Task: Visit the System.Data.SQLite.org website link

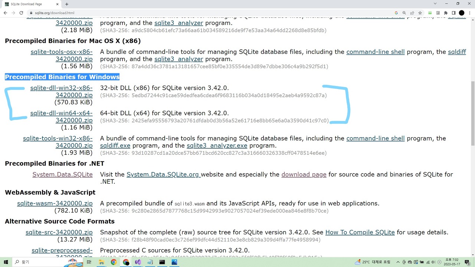Action: pyautogui.click(x=163, y=174)
